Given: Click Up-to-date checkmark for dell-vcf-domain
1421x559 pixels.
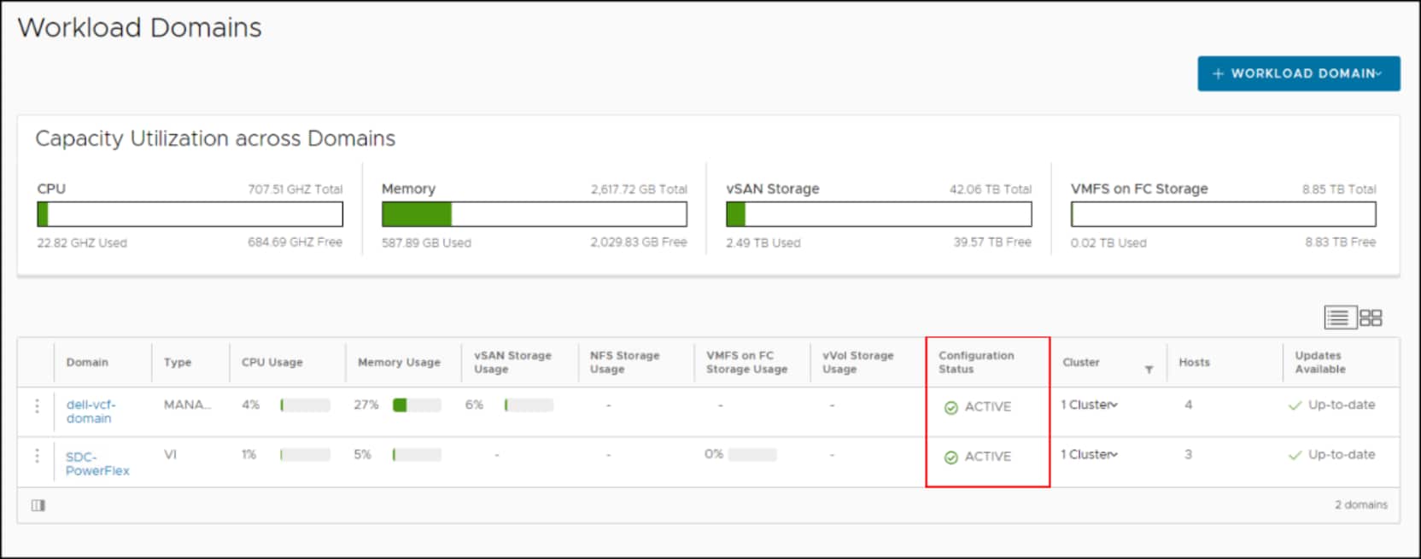Looking at the screenshot, I should click(1295, 405).
